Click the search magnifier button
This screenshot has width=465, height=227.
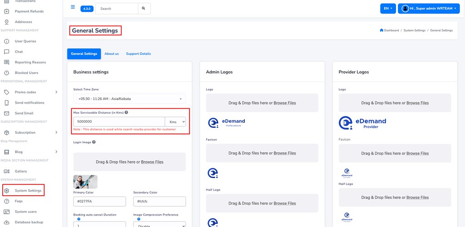click(143, 8)
